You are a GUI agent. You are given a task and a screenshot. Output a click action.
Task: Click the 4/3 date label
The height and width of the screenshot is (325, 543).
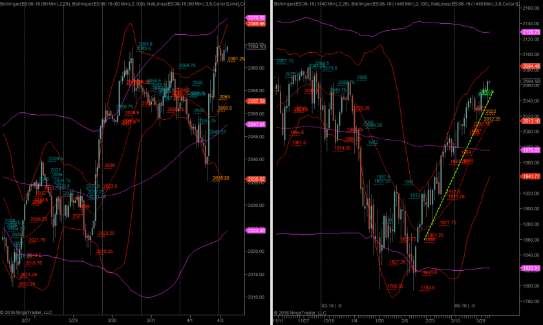pyautogui.click(x=220, y=320)
